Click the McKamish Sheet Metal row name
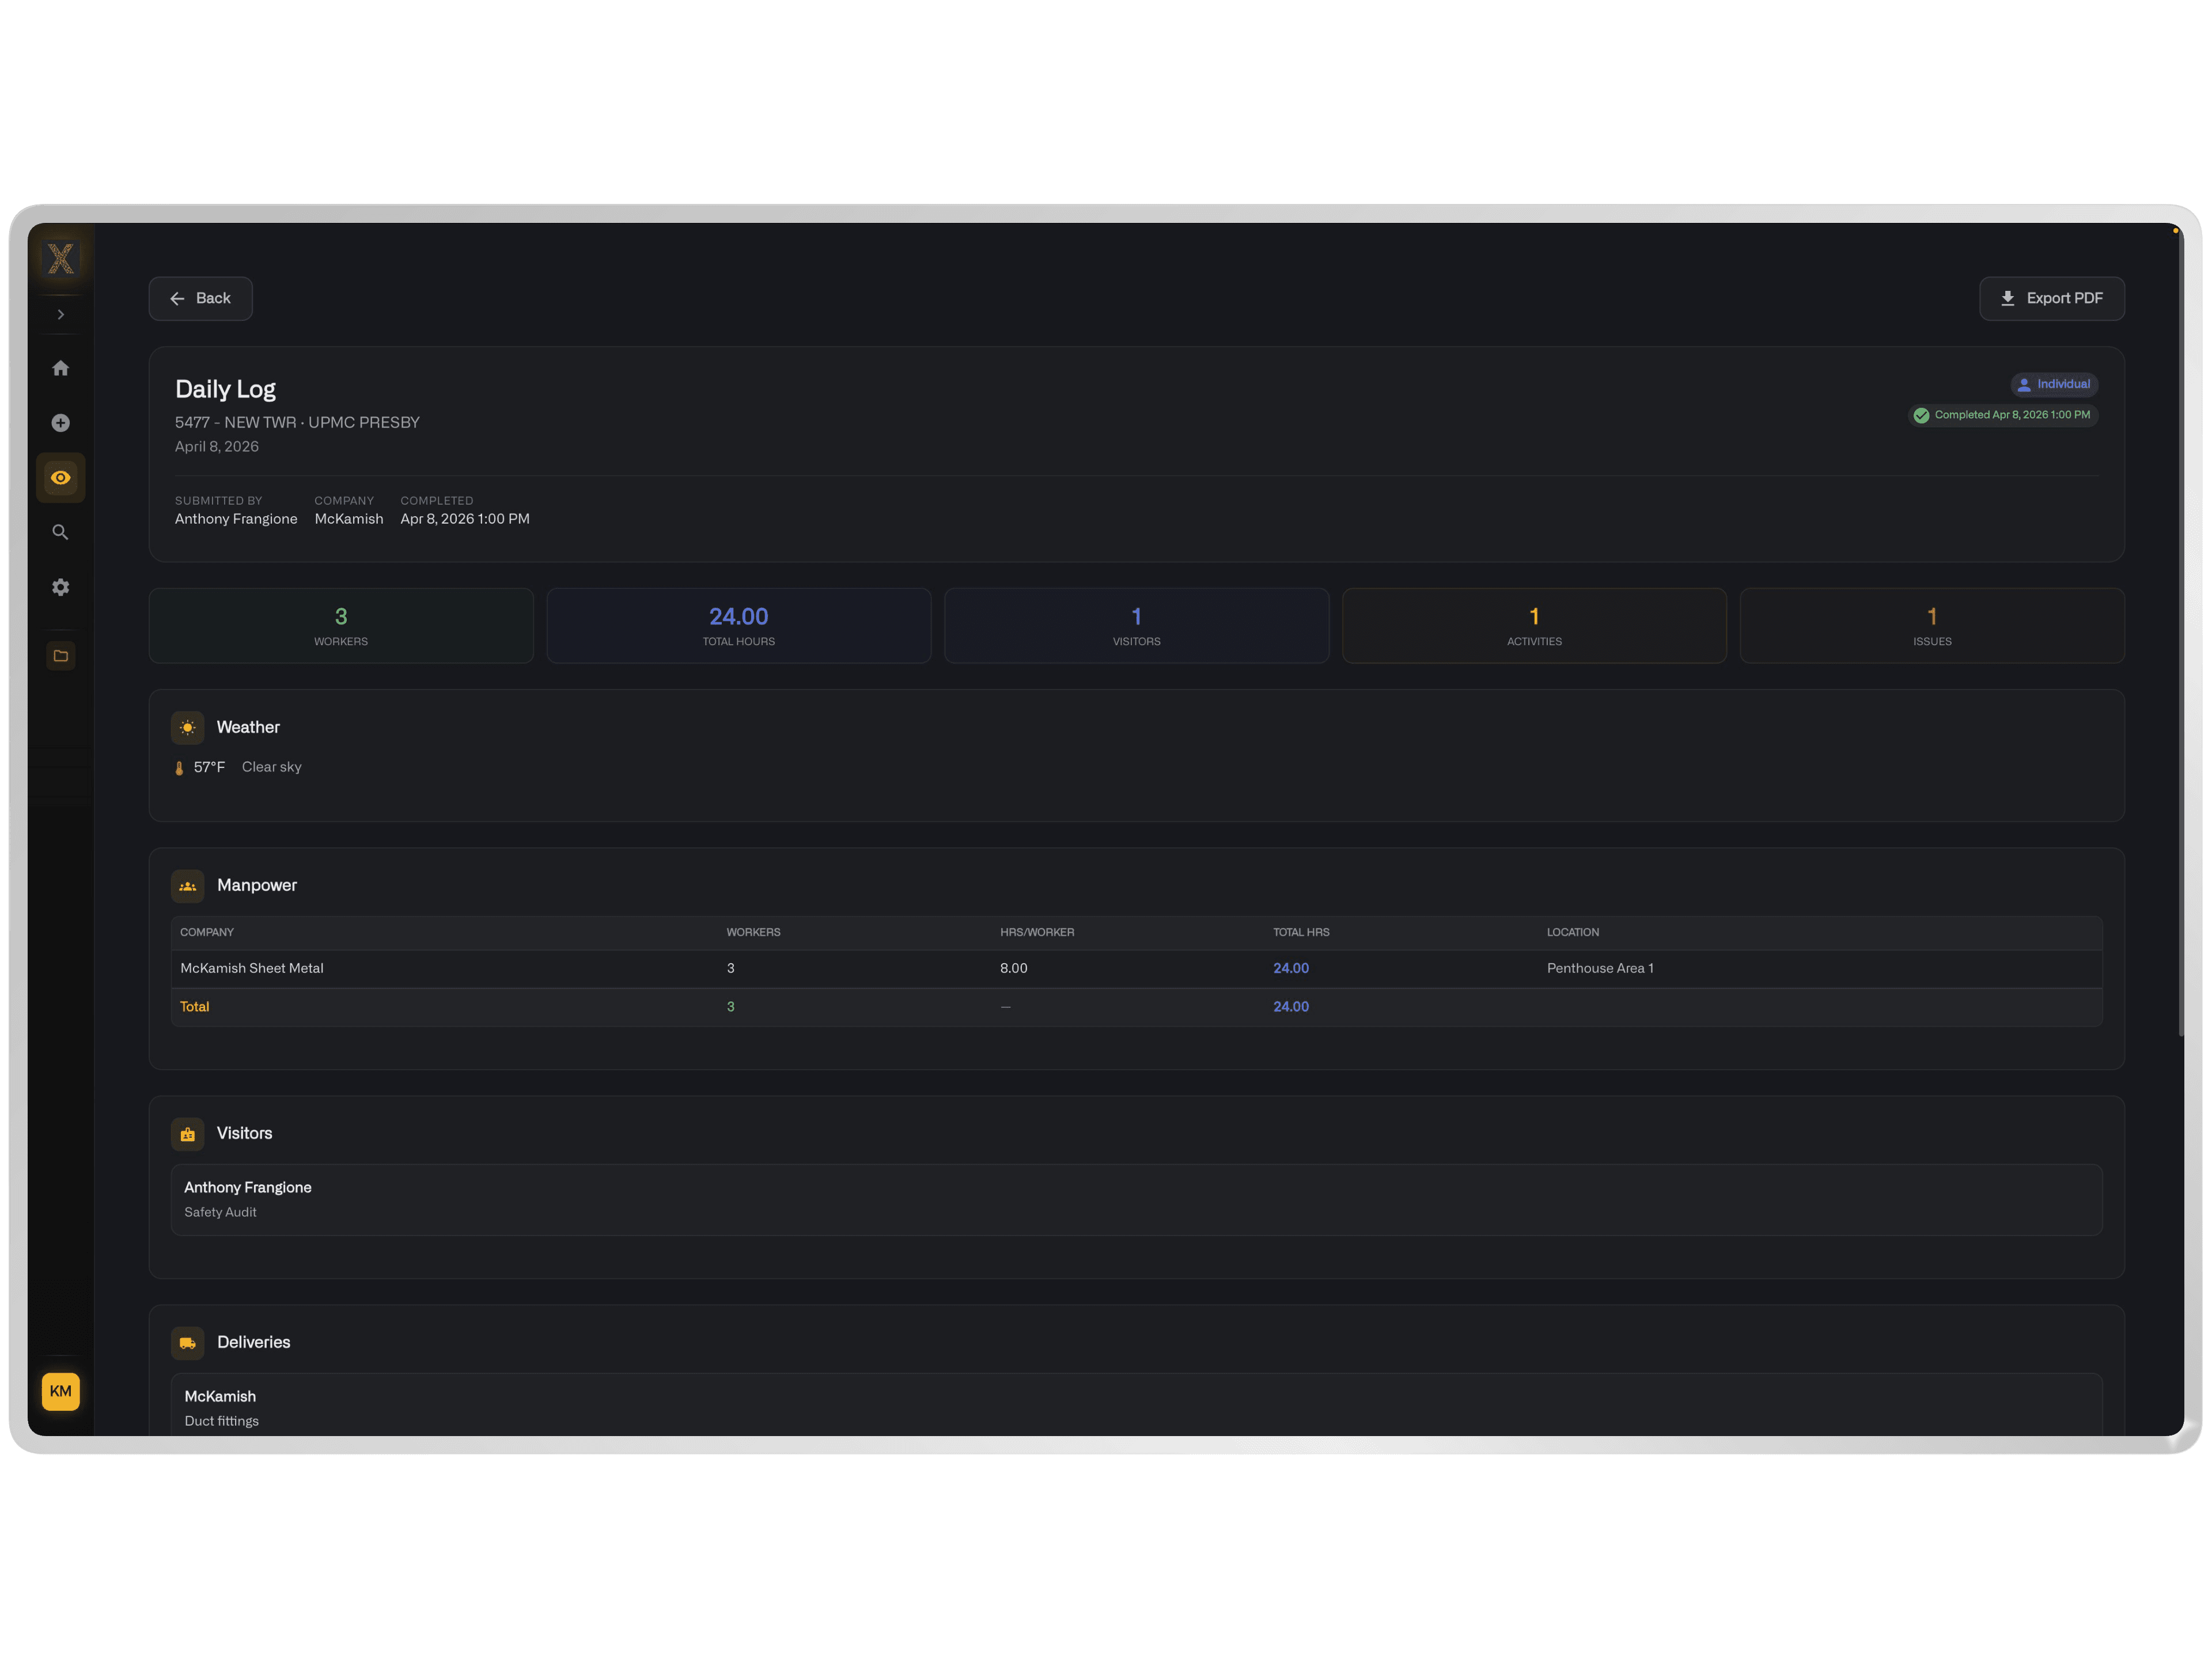The height and width of the screenshot is (1659, 2212). coord(252,968)
